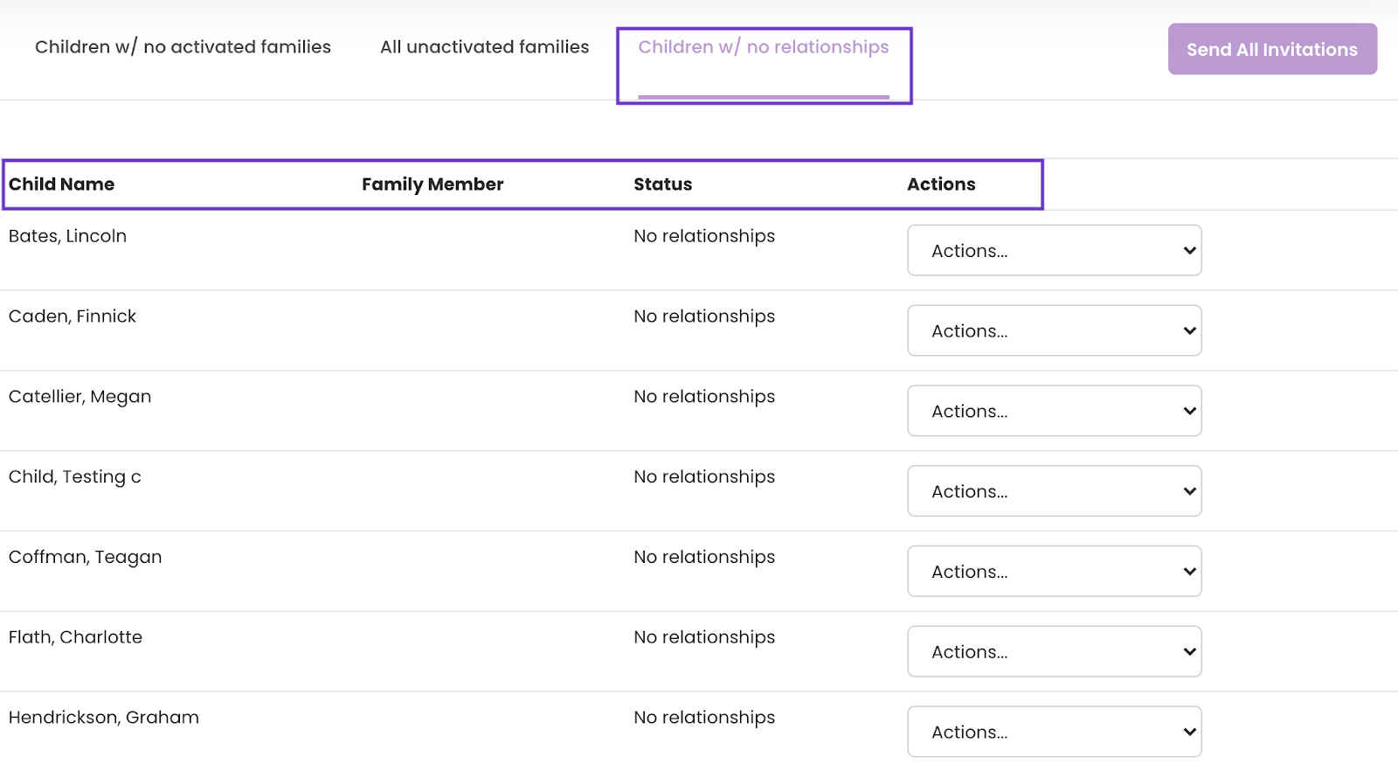Select the Hendrickson, Graham child name

coord(104,718)
